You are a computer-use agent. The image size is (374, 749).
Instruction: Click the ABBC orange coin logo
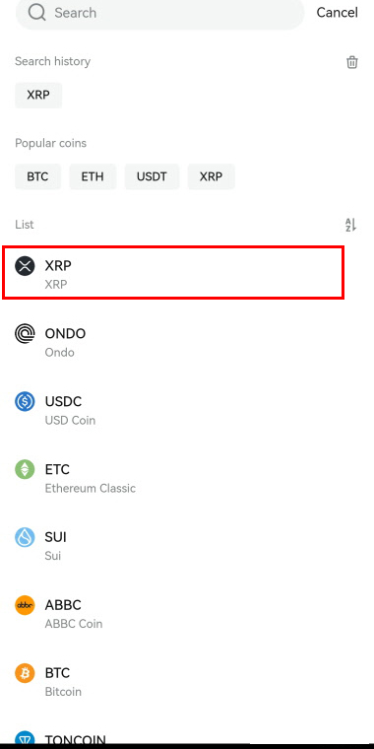tap(25, 605)
